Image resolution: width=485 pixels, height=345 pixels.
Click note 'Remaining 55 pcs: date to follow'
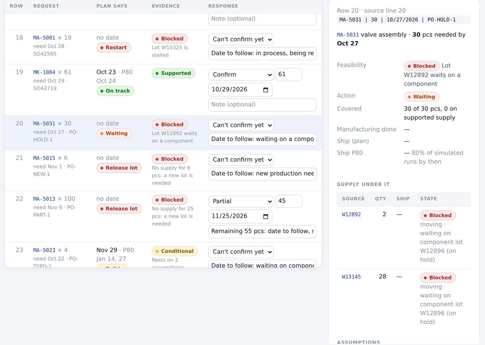pos(262,231)
